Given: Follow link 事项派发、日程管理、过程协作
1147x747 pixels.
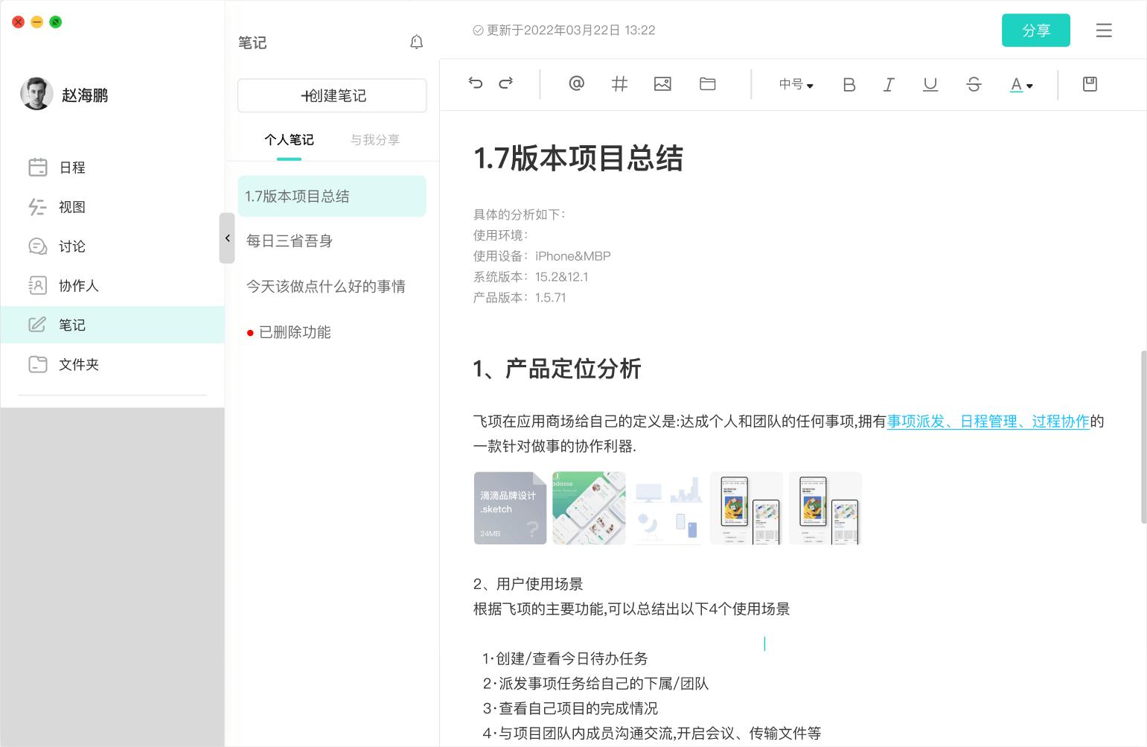Looking at the screenshot, I should click(x=988, y=422).
